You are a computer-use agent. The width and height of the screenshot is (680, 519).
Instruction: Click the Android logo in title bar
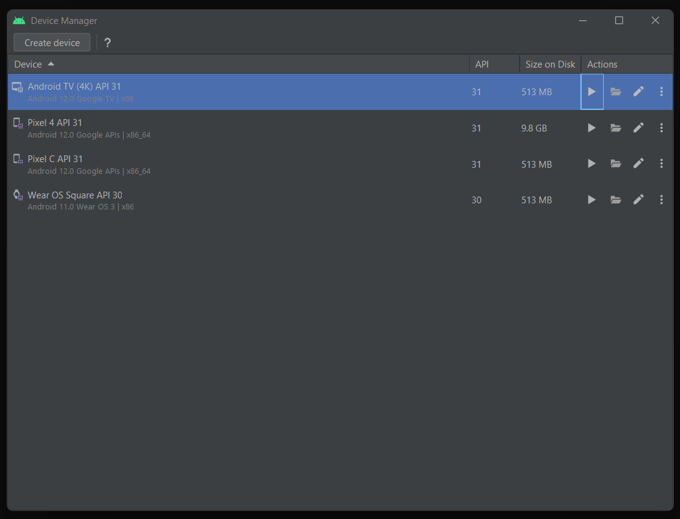click(19, 20)
